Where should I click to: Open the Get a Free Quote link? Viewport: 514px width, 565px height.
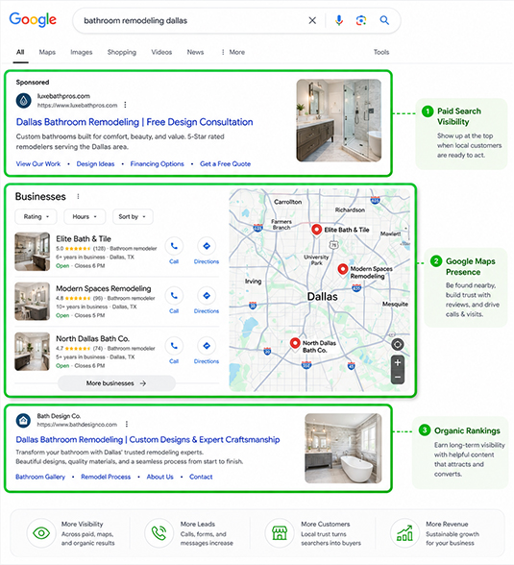point(225,164)
